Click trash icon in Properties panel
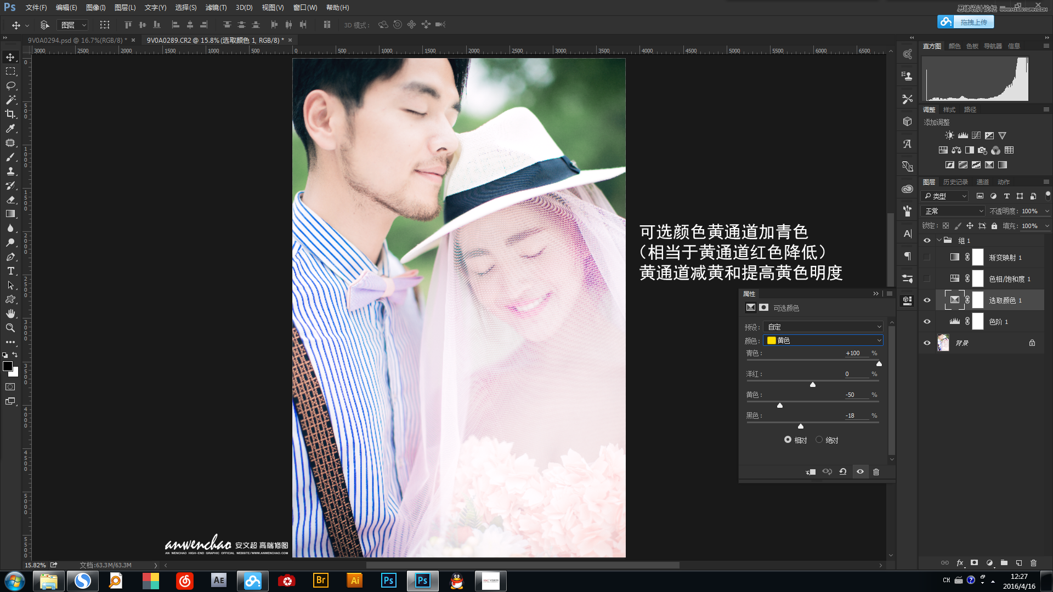Screen dimensions: 1053x592 pyautogui.click(x=876, y=472)
